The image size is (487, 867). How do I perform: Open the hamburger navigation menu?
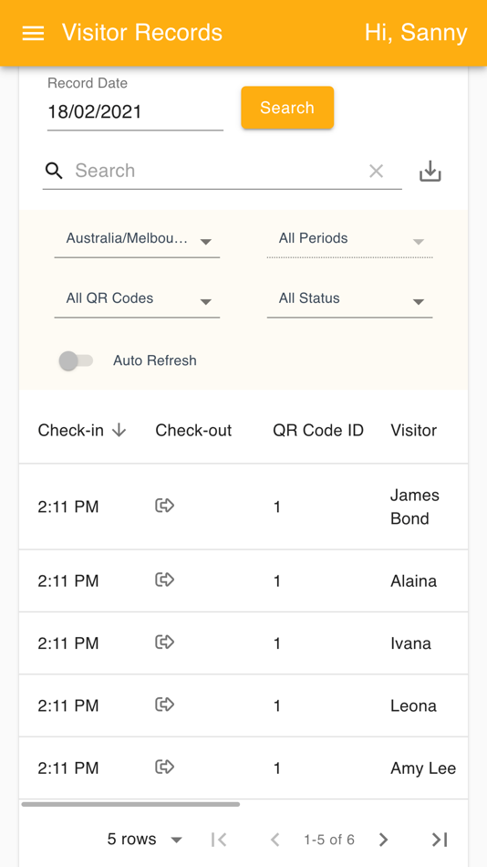tap(33, 33)
